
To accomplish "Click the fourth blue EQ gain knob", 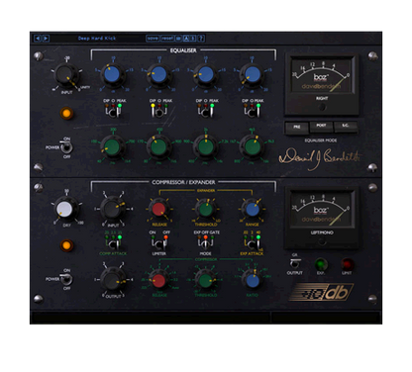I will point(252,74).
